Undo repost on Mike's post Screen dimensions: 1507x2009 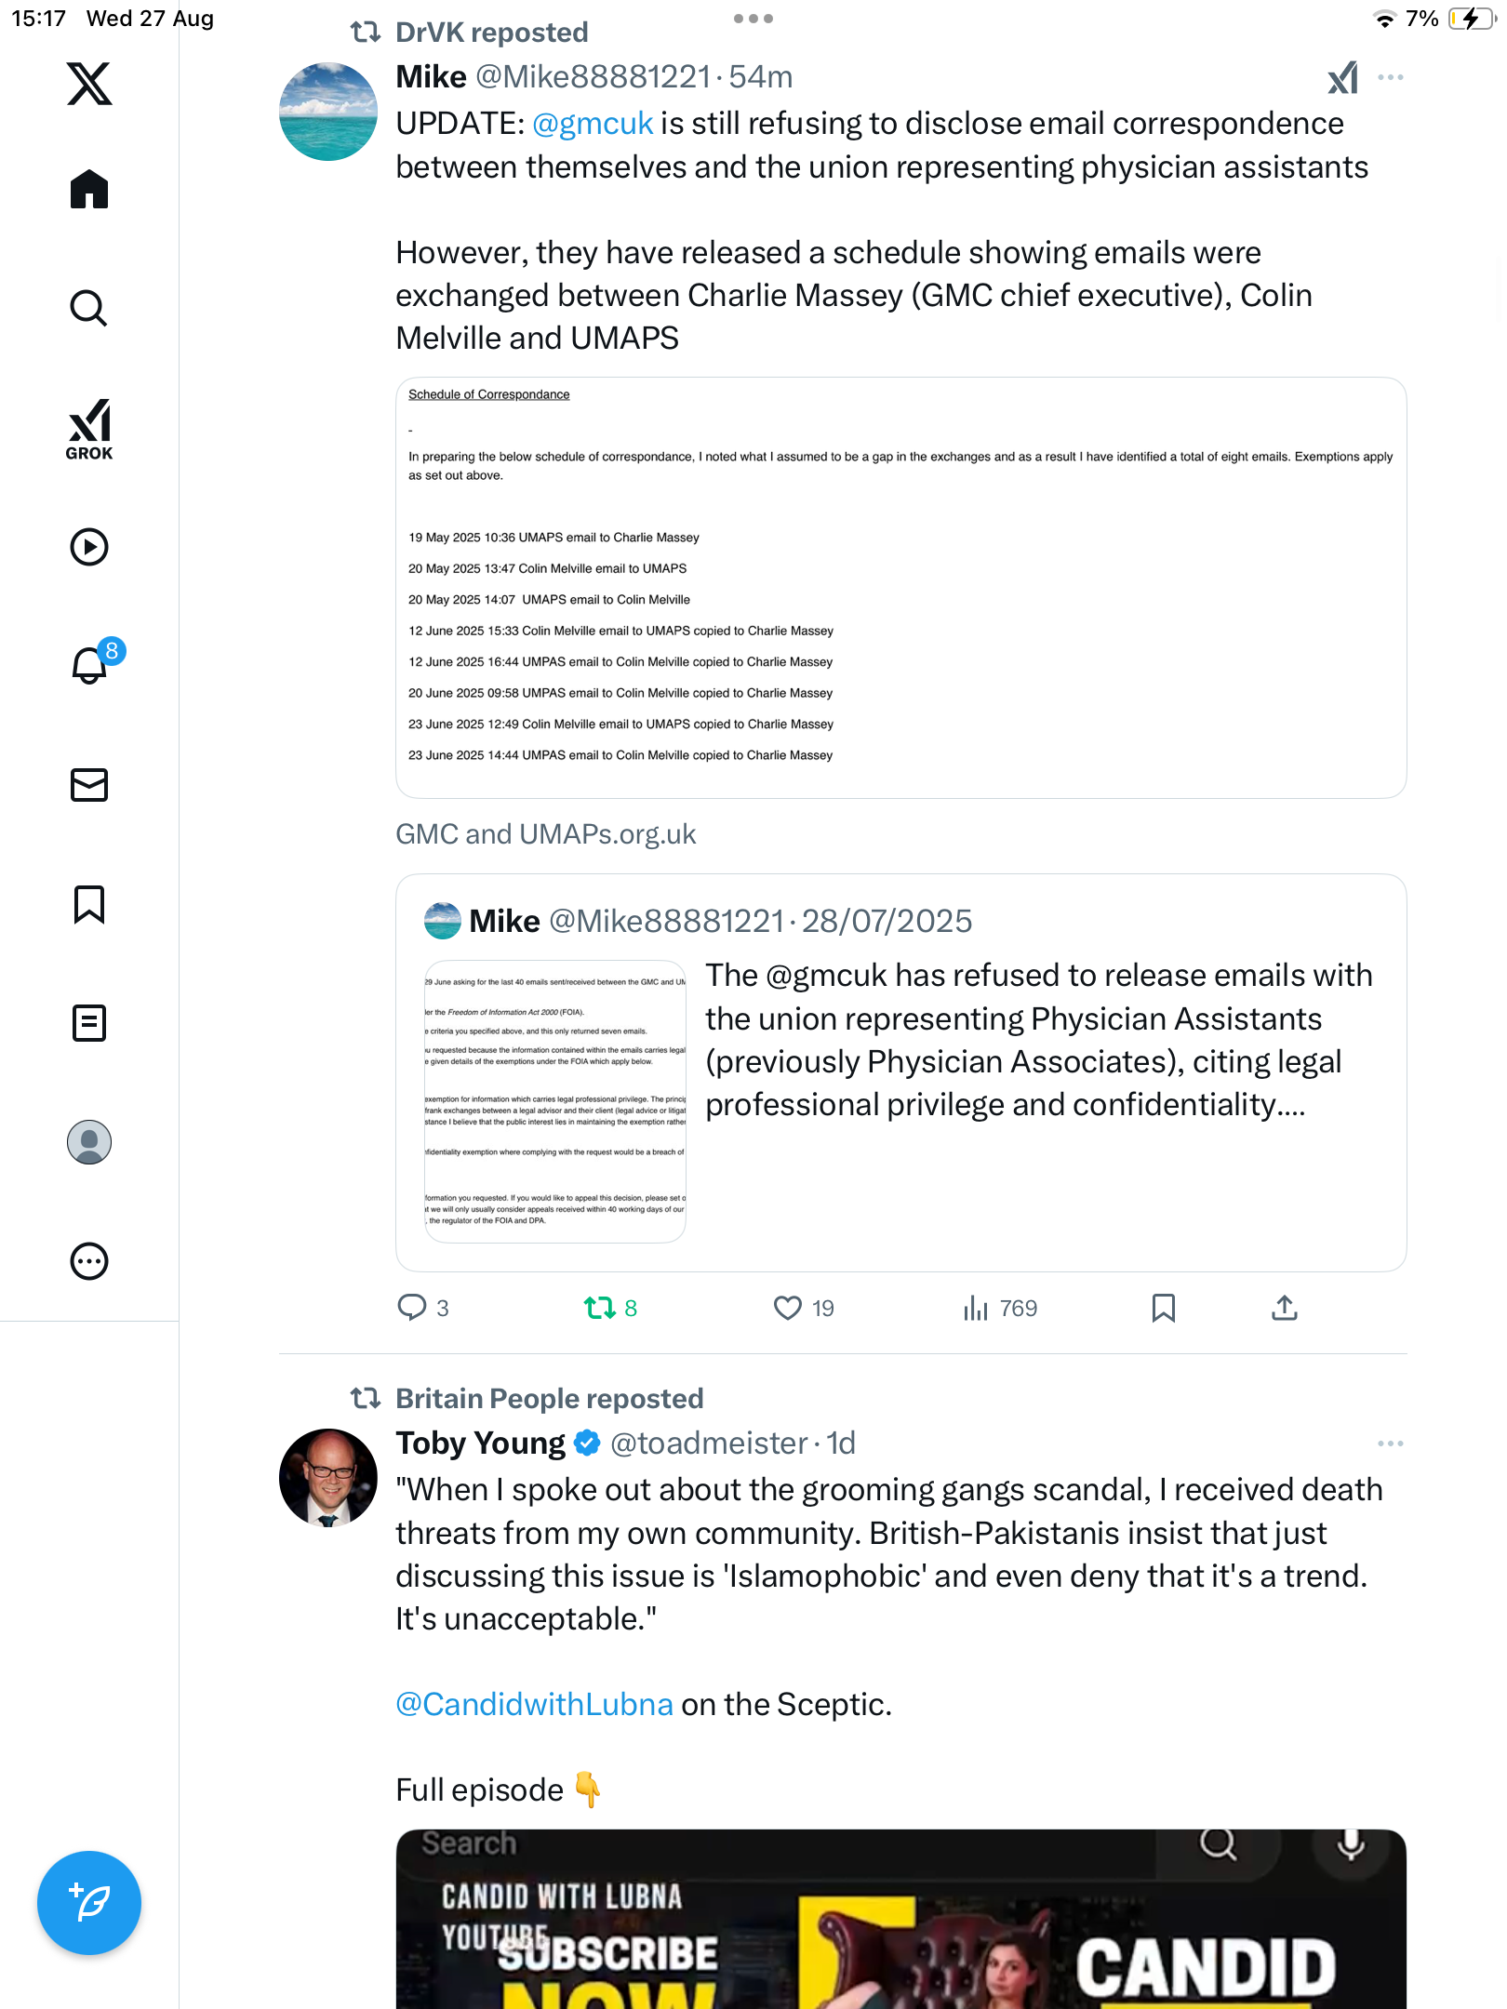pos(600,1309)
